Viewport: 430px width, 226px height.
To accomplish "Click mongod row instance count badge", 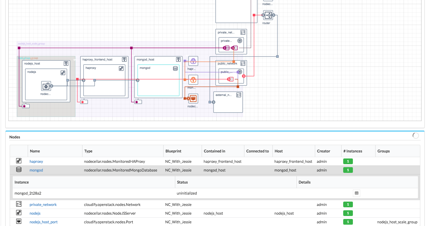I will click(x=348, y=170).
